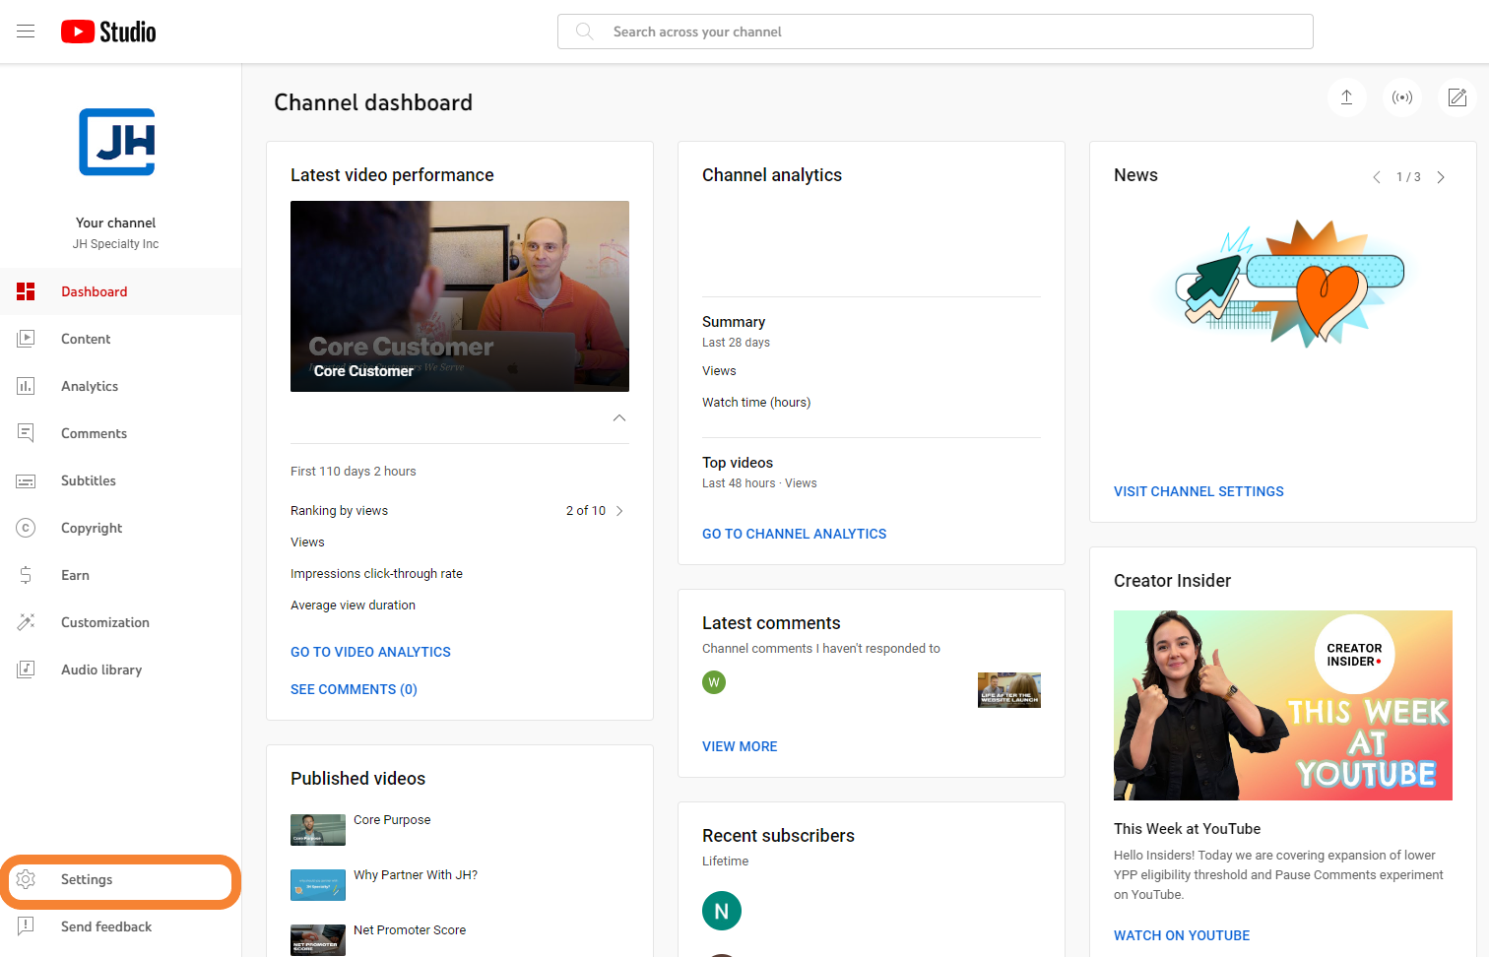Go to next News card
The height and width of the screenshot is (957, 1489).
click(1441, 177)
